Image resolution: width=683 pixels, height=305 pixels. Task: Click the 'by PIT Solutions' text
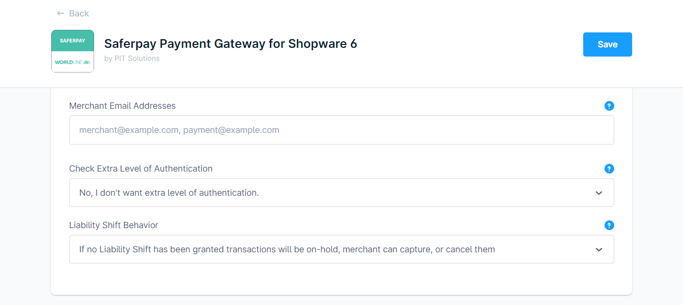[x=132, y=58]
